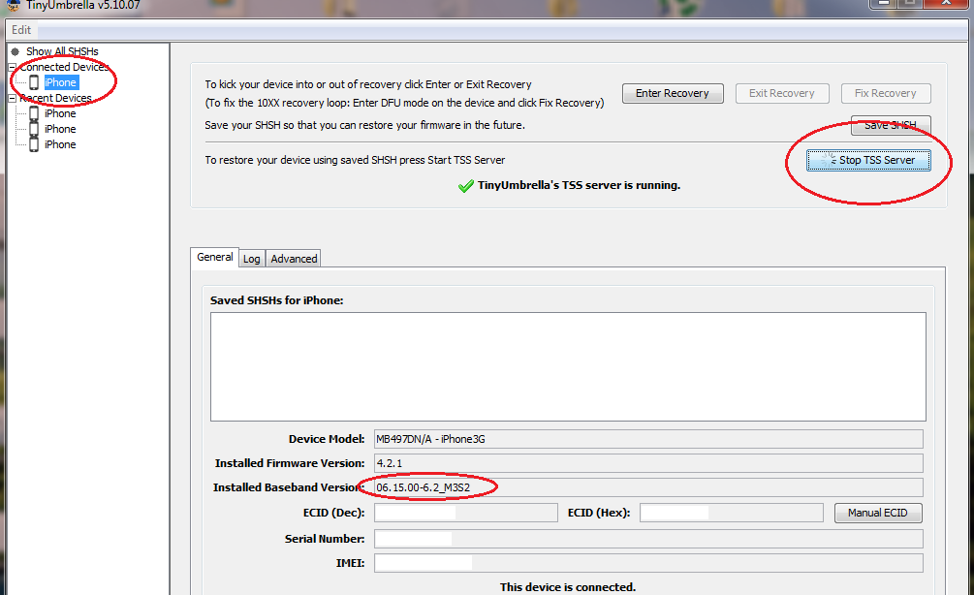This screenshot has height=595, width=974.
Task: Select the connected iPhone under Connected Devices
Action: tap(60, 82)
